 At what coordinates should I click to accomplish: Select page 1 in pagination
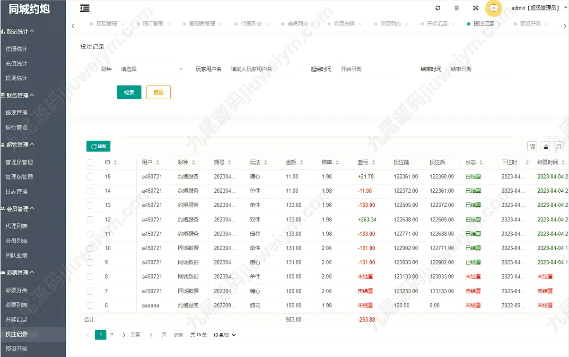click(101, 335)
